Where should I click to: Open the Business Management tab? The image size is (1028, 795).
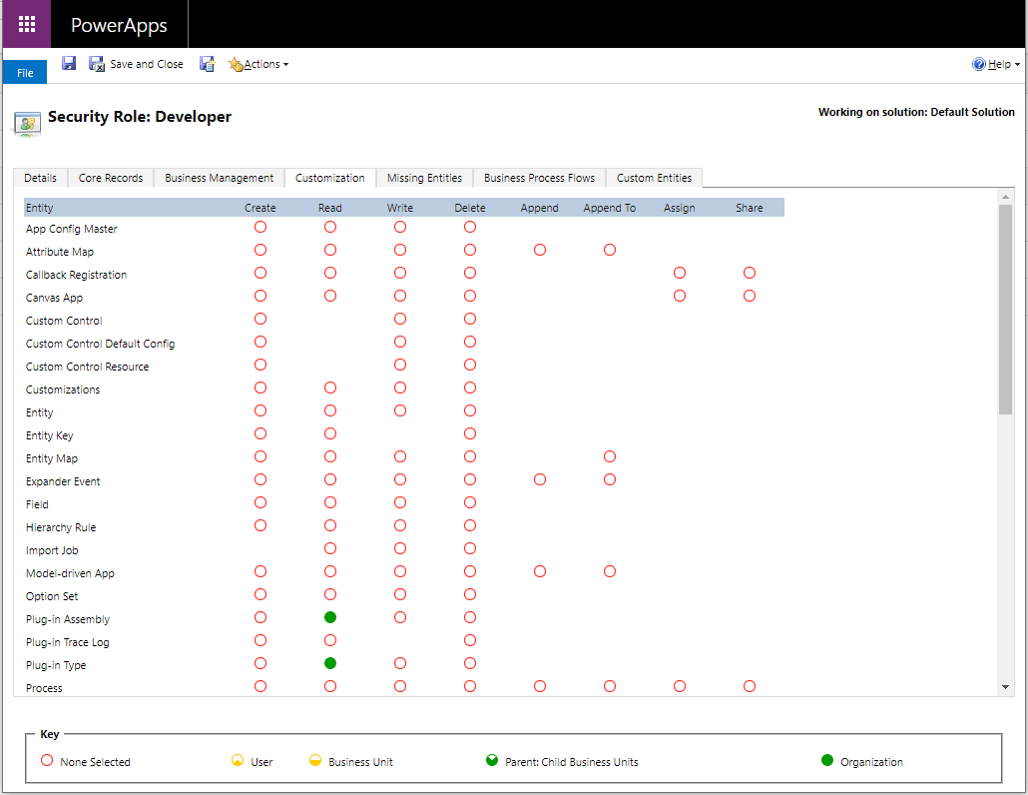point(219,178)
